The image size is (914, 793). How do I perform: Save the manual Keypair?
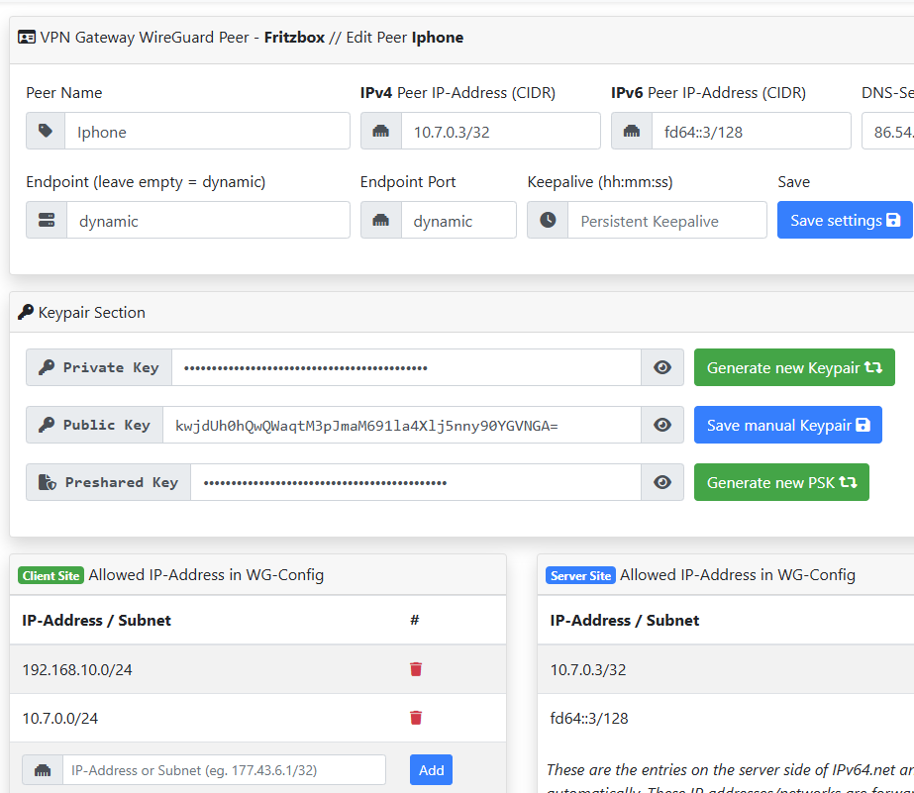[x=787, y=425]
